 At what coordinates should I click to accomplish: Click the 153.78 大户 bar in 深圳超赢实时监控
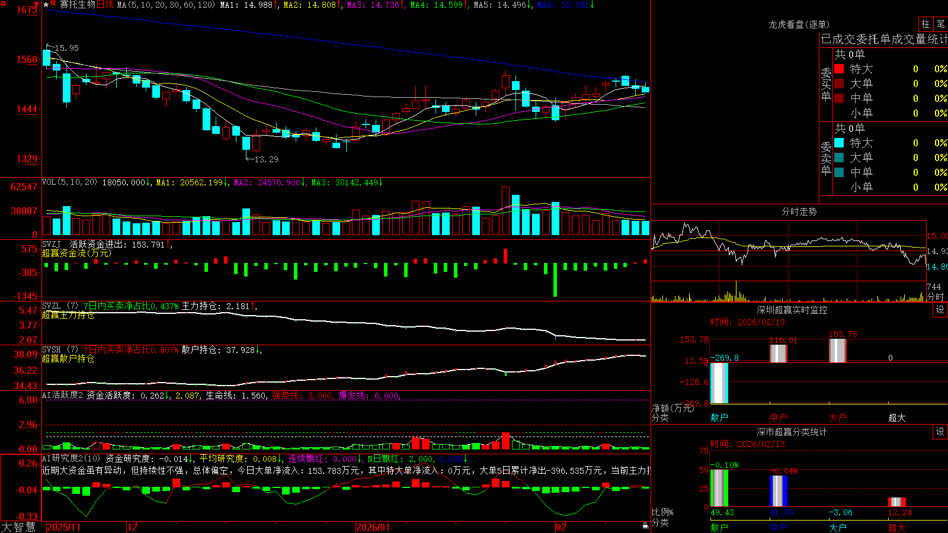838,351
